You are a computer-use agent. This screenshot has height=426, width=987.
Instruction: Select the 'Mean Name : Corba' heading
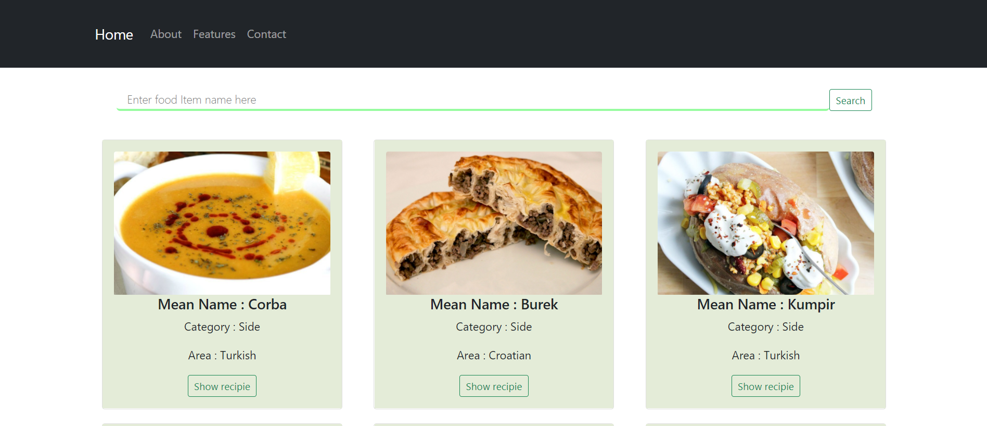[x=222, y=305]
